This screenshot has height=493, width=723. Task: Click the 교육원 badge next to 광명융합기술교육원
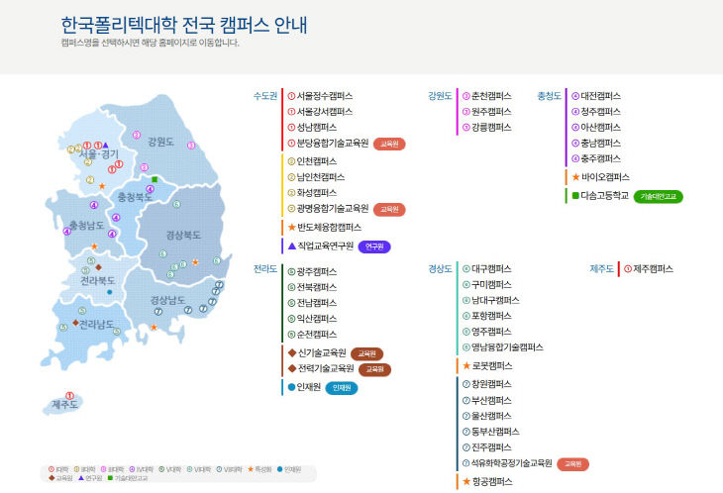[x=389, y=210]
